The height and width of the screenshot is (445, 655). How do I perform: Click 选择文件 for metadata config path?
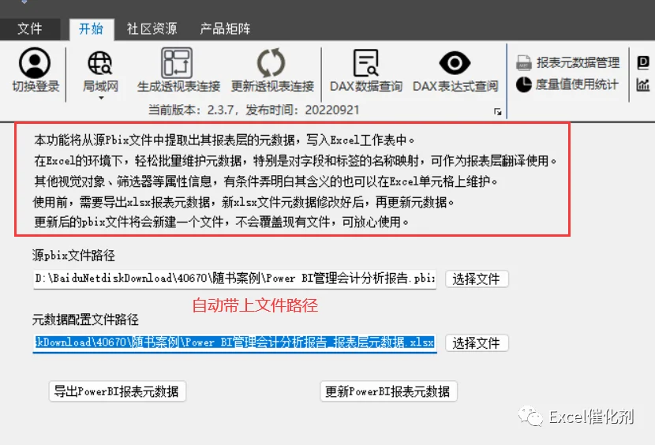[x=477, y=343]
